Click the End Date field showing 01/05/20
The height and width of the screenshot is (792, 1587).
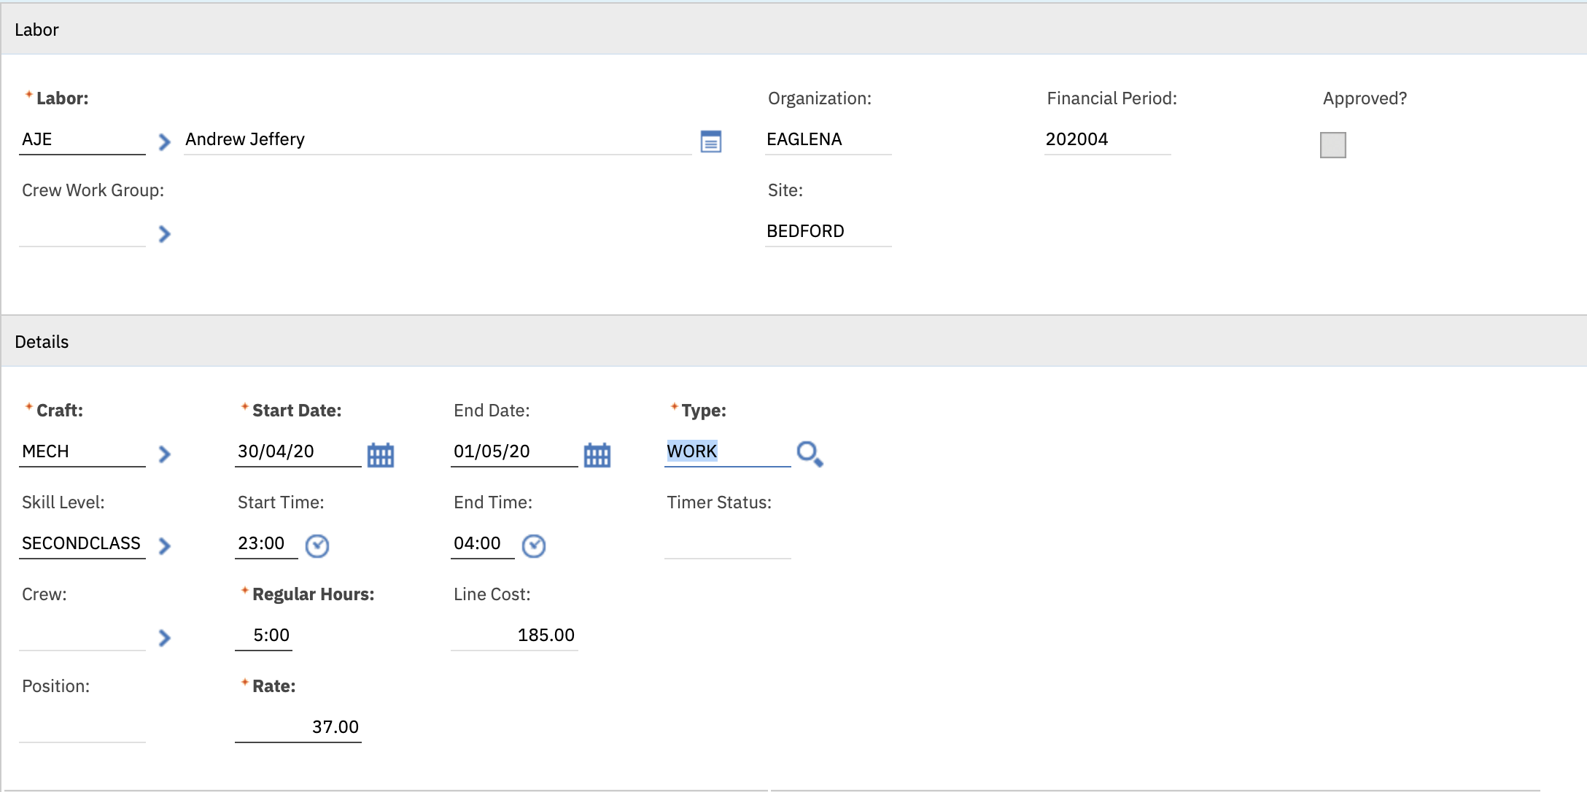[x=513, y=451]
